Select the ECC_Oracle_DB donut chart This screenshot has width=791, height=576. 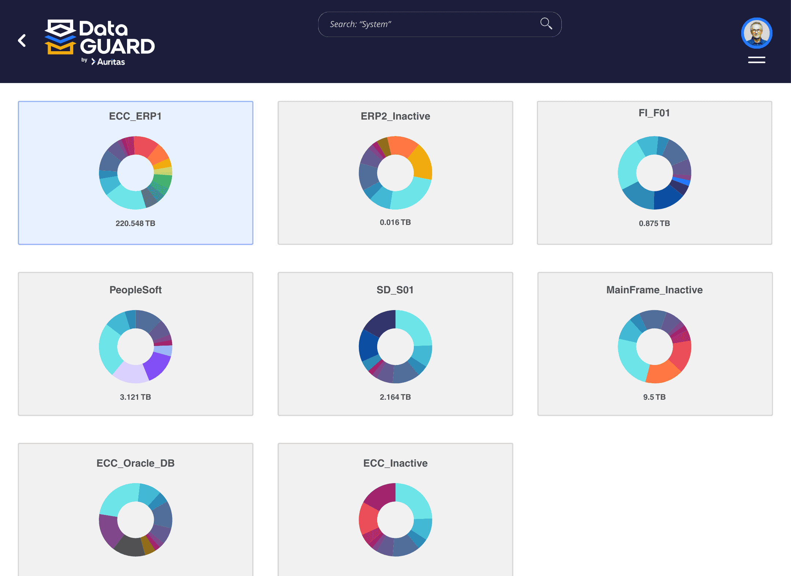click(135, 519)
